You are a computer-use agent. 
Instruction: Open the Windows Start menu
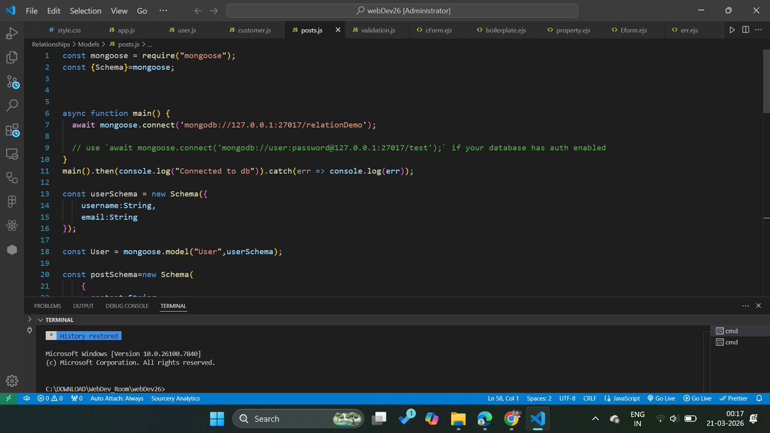tap(217, 419)
